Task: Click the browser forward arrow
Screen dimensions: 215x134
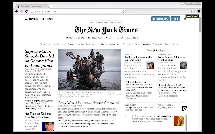Action: 21,11
